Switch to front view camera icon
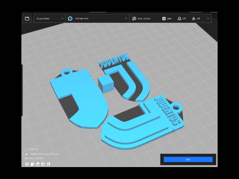 pos(32,164)
